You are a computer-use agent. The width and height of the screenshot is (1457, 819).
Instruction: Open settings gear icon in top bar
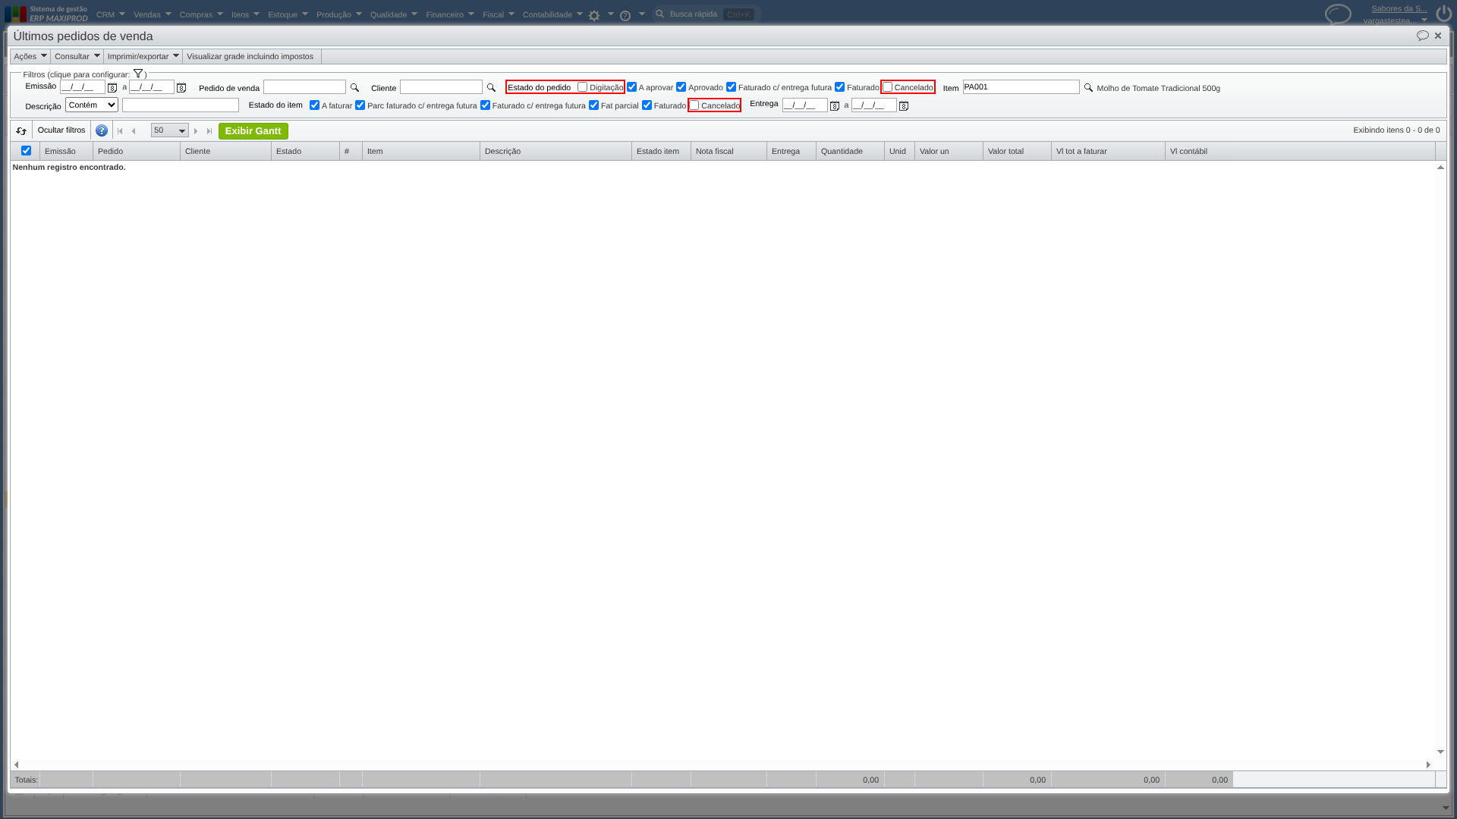coord(594,15)
